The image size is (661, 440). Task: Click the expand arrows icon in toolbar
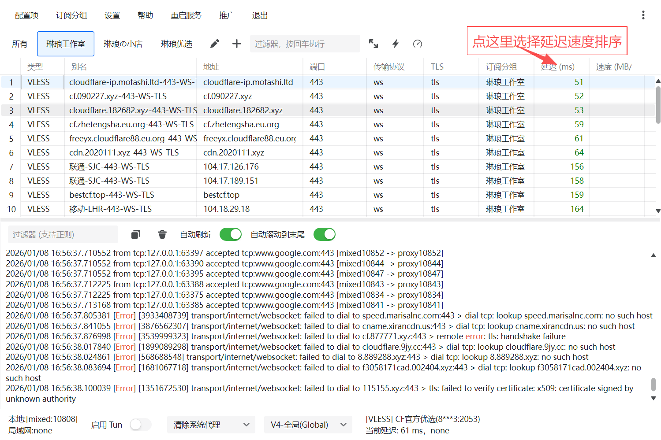tap(373, 44)
